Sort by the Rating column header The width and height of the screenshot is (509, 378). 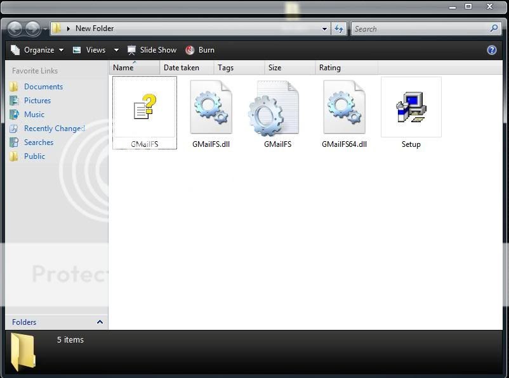coord(347,68)
